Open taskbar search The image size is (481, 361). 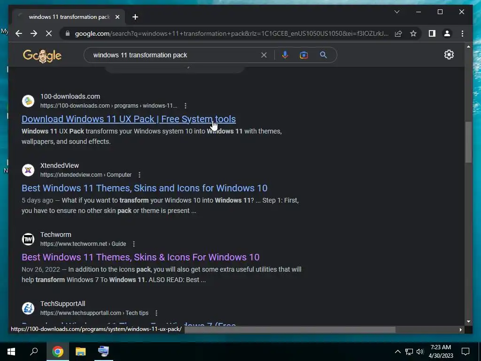point(34,352)
